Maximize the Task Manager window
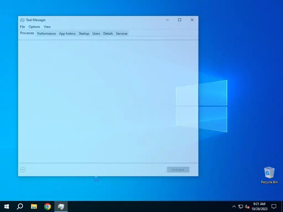This screenshot has width=283, height=212. (180, 20)
